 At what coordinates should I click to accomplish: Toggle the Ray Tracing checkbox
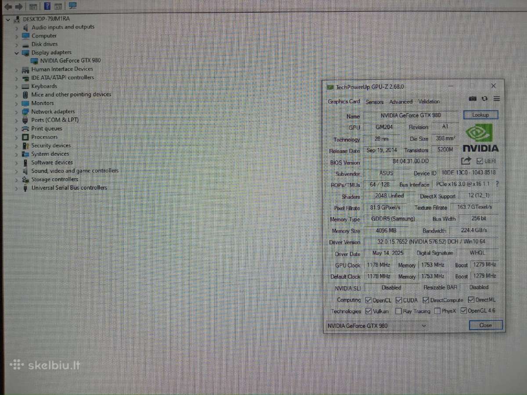click(x=398, y=311)
